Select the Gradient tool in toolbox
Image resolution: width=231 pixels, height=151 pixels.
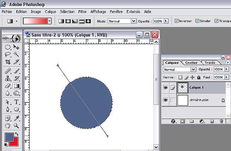point(16,86)
